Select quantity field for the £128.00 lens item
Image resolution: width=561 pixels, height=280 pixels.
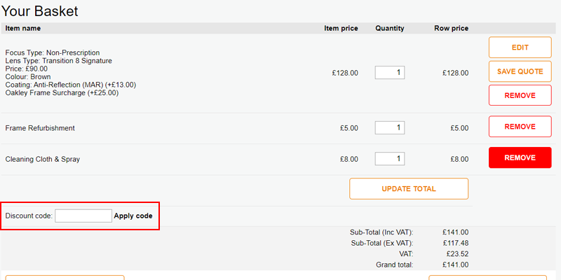click(x=390, y=73)
